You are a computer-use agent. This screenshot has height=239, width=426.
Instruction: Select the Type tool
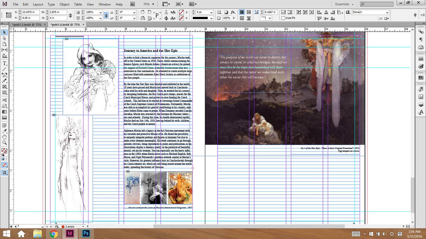click(4, 63)
